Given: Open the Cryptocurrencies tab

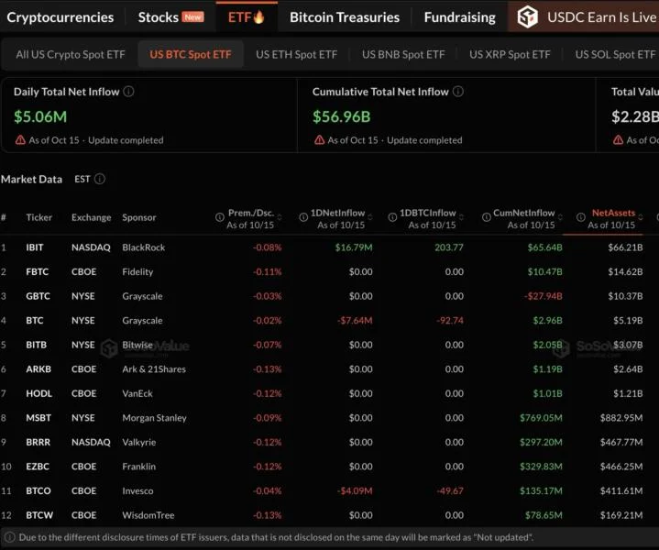Looking at the screenshot, I should tap(60, 17).
